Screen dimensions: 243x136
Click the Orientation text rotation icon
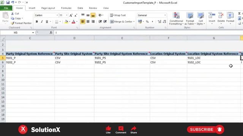pyautogui.click(x=100, y=15)
